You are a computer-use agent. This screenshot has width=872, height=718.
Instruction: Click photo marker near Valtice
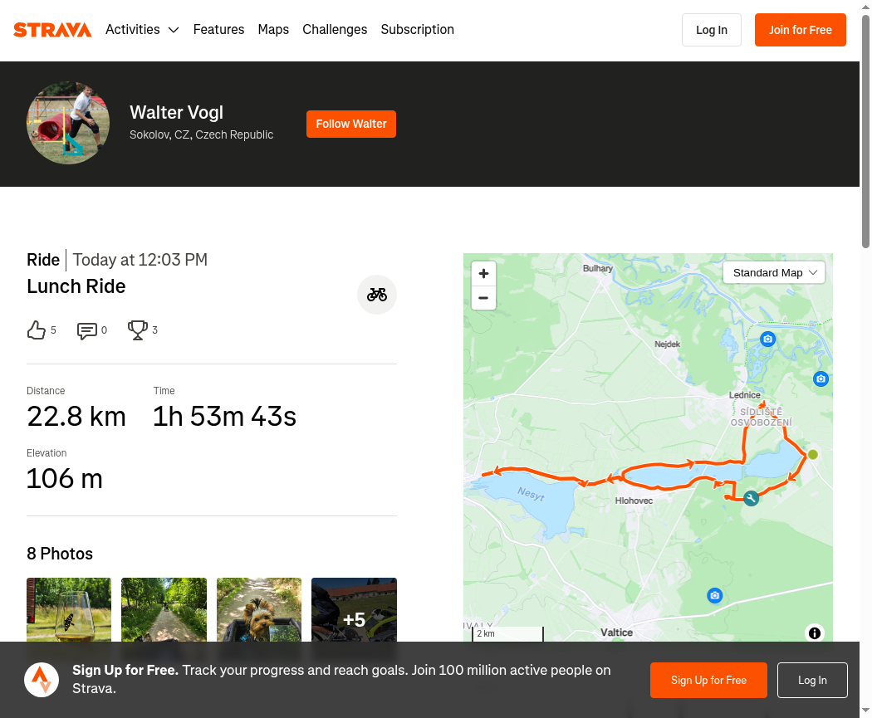714,596
